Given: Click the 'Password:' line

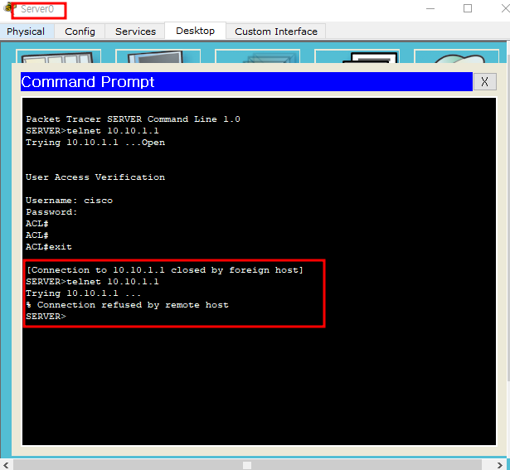Looking at the screenshot, I should (51, 212).
